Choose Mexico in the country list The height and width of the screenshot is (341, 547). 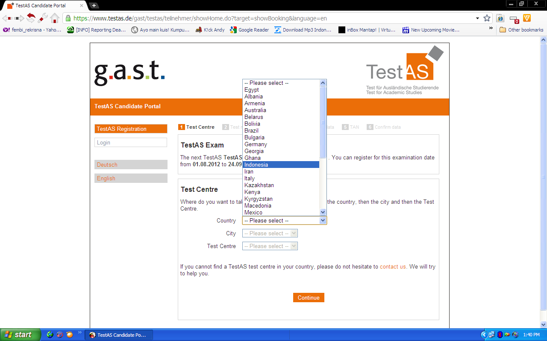(281, 212)
